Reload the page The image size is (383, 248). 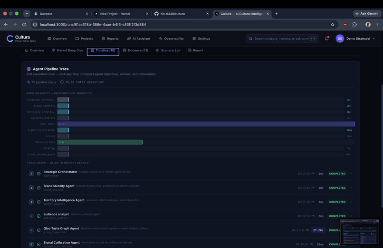[x=24, y=24]
